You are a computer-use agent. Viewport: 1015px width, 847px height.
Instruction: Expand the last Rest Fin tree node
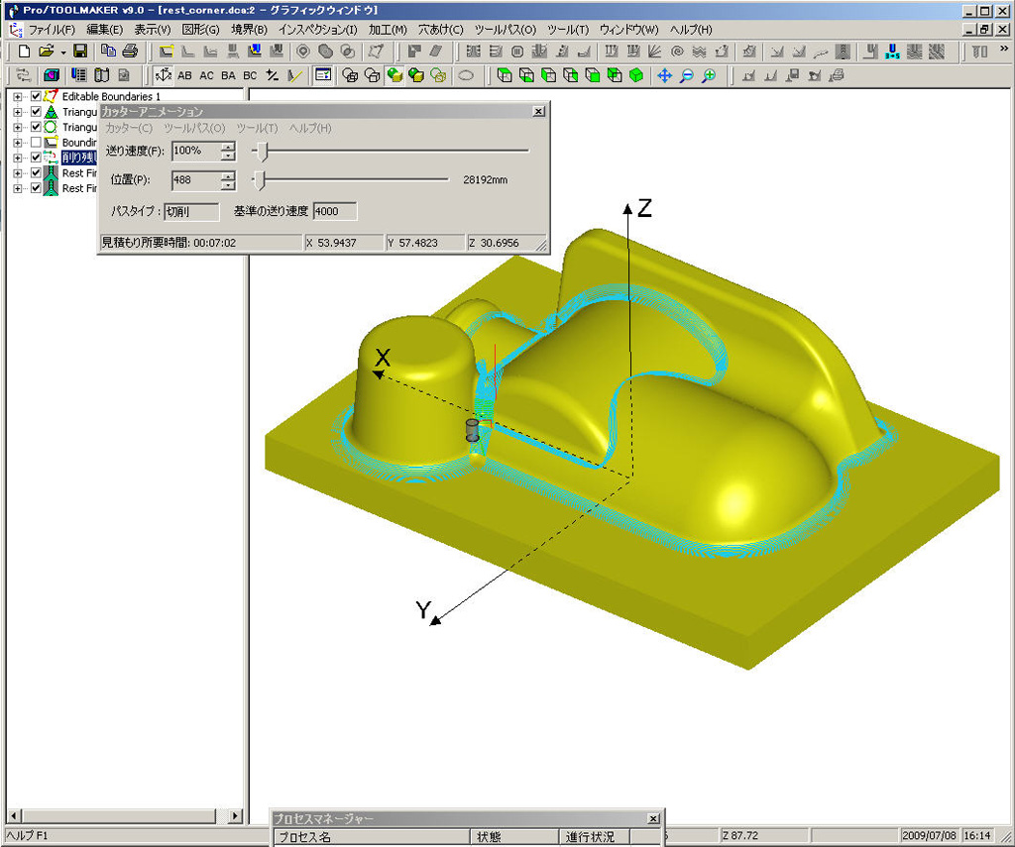[x=18, y=188]
